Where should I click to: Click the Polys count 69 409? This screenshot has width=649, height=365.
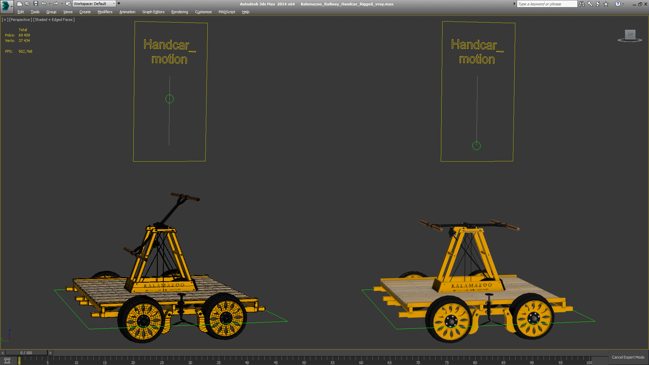tap(24, 35)
